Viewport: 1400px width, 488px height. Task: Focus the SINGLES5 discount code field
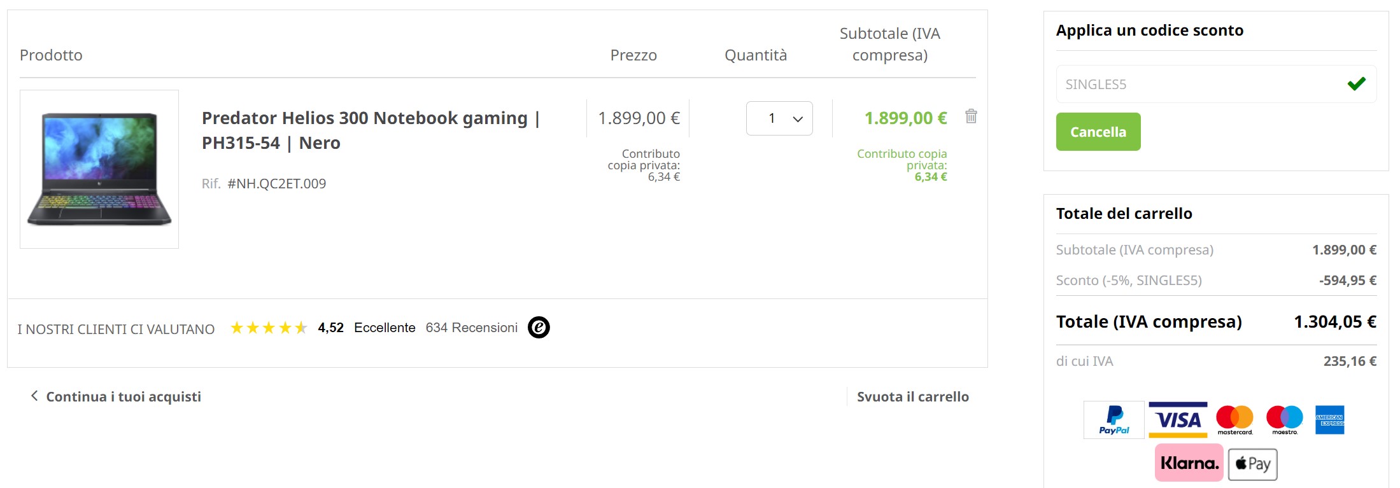pyautogui.click(x=1197, y=84)
